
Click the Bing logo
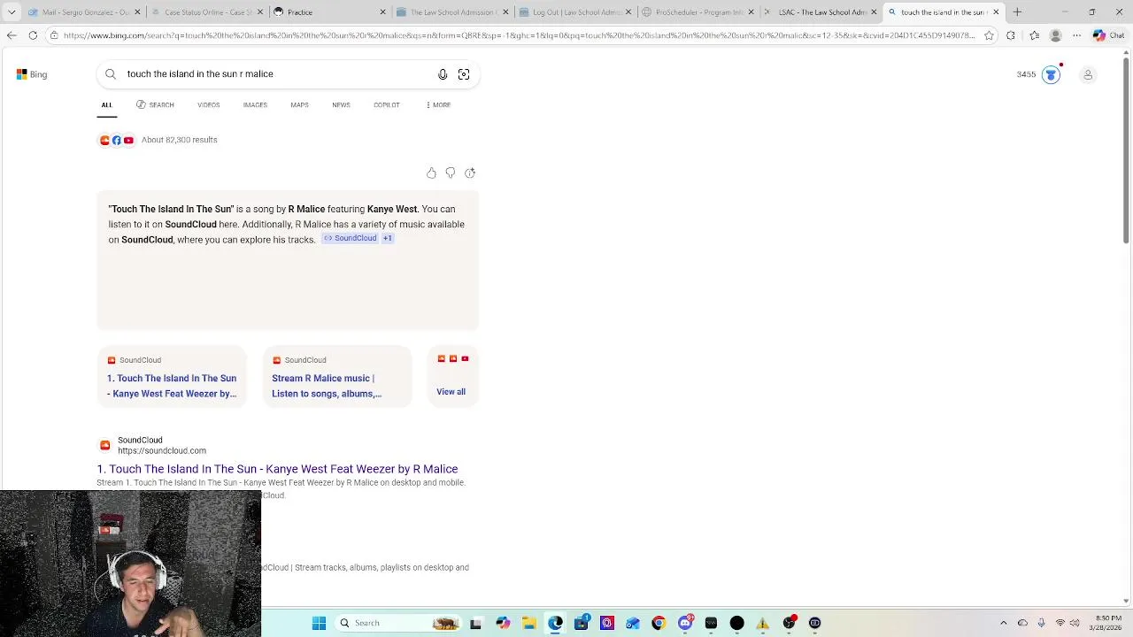click(x=32, y=74)
